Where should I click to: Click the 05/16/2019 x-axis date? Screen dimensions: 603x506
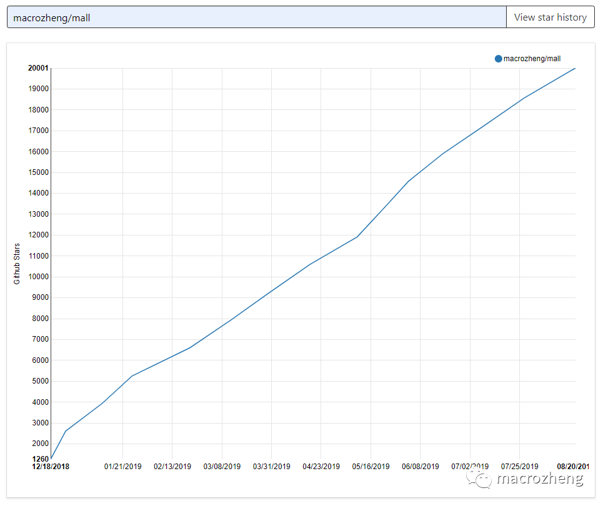point(371,467)
